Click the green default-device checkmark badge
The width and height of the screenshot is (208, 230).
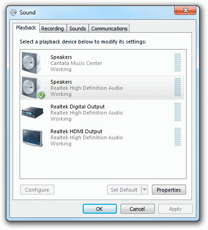point(42,95)
